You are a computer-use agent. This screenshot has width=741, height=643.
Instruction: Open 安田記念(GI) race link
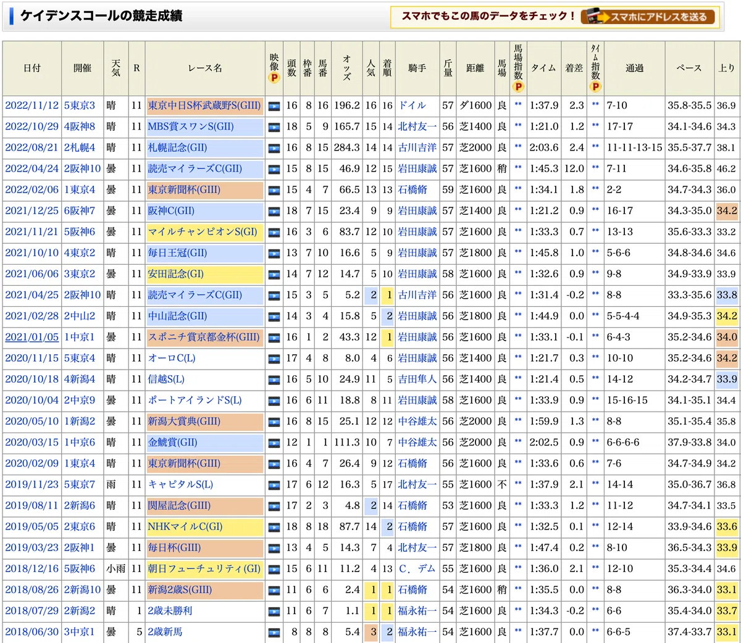[175, 274]
